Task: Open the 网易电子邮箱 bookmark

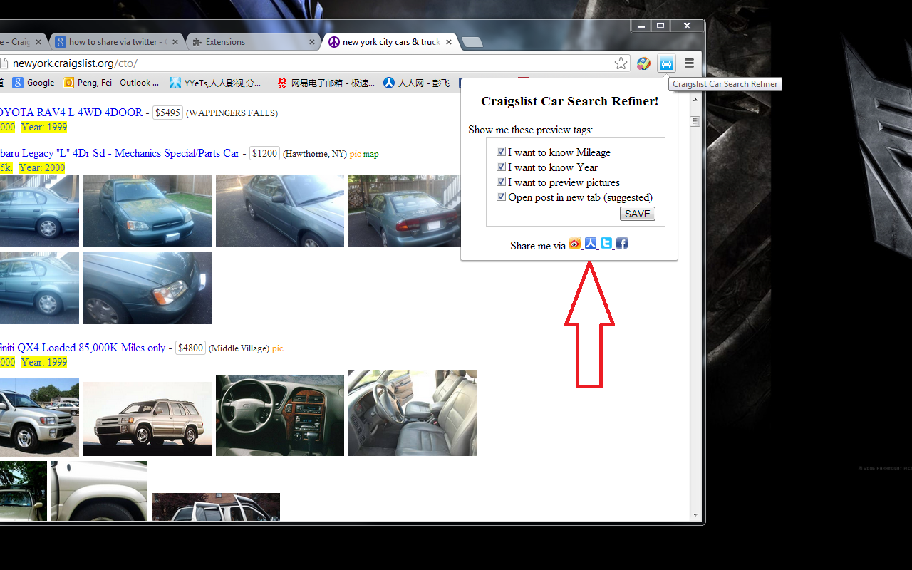Action: point(326,83)
